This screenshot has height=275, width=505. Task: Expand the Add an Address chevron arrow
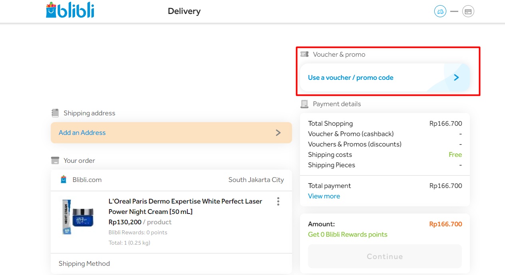tap(278, 133)
